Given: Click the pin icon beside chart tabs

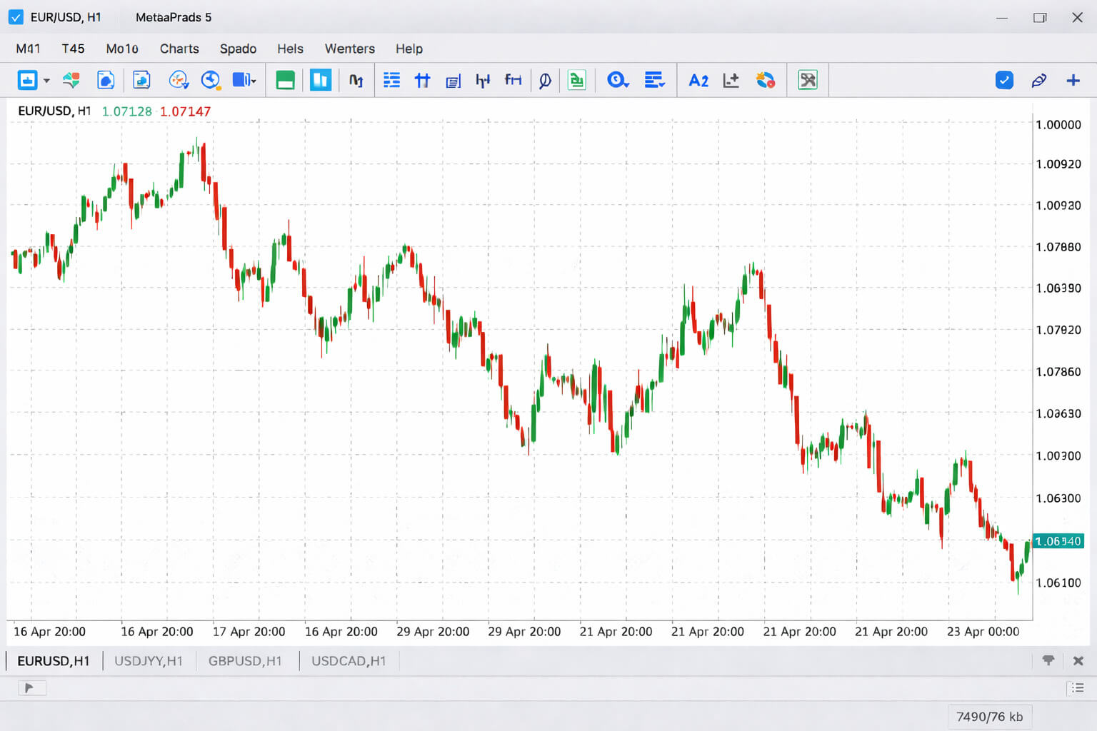Looking at the screenshot, I should click(x=1048, y=660).
